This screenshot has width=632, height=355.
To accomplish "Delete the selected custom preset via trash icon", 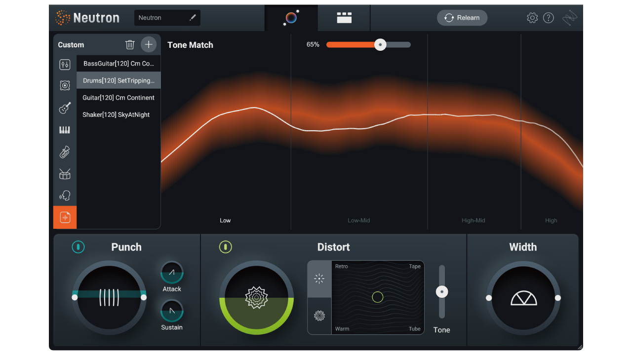I will [x=130, y=44].
